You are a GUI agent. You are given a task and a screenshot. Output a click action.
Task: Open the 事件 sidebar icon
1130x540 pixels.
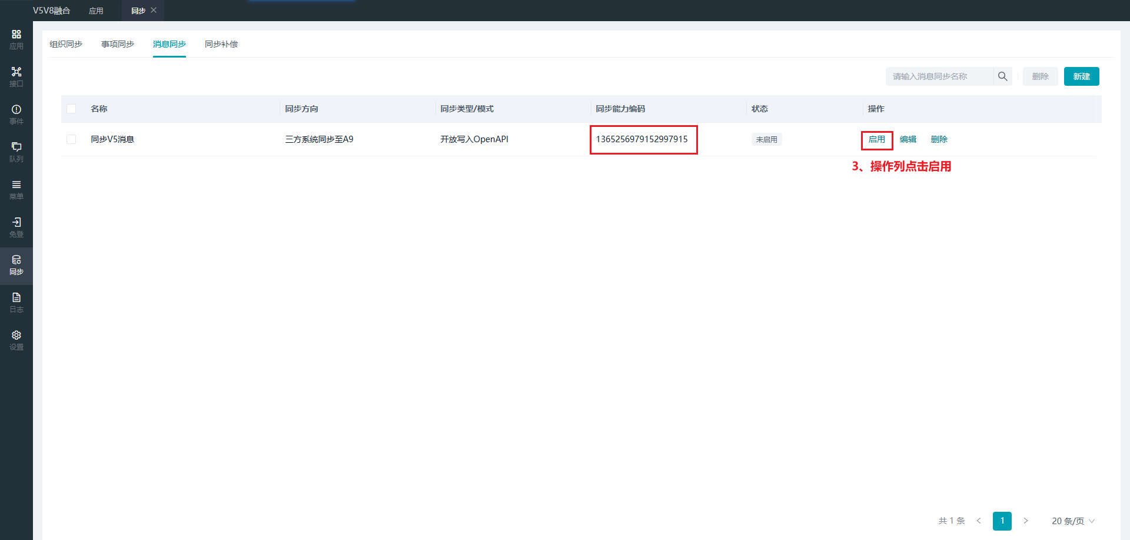pyautogui.click(x=16, y=115)
